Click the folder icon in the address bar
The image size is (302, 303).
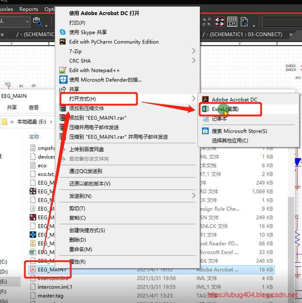(x=4, y=122)
